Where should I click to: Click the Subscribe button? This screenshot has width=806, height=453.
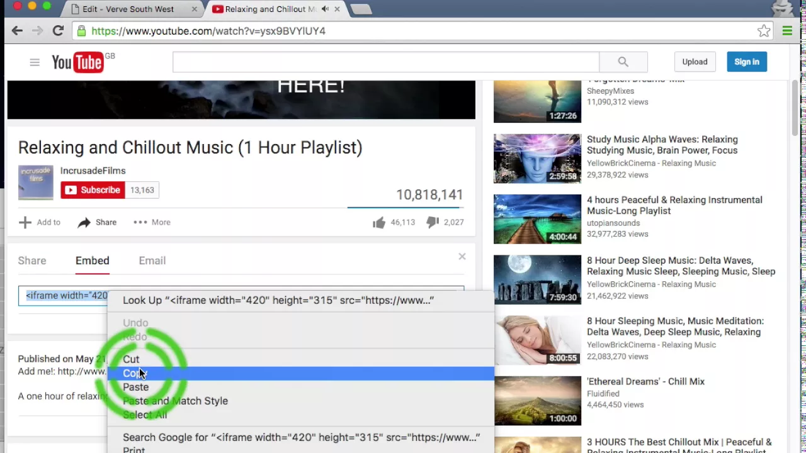pyautogui.click(x=93, y=190)
